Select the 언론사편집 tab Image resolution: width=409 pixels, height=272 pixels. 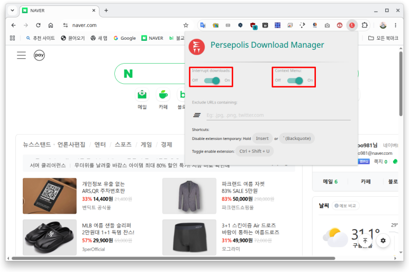pyautogui.click(x=71, y=145)
